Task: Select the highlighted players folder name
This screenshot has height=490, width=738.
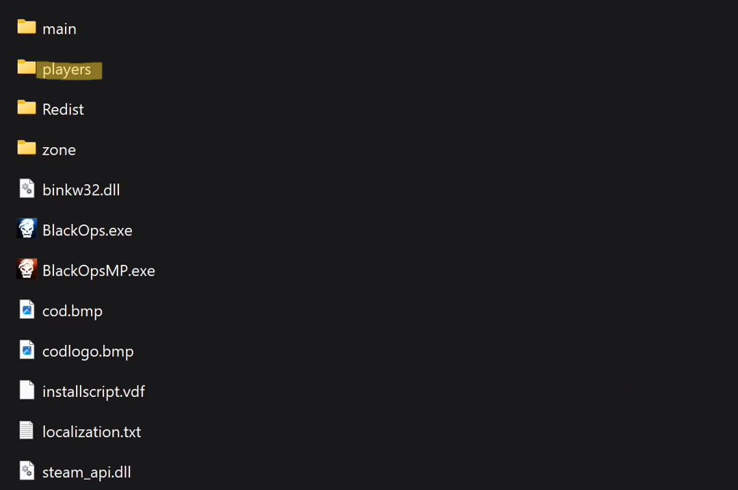Action: [x=66, y=69]
